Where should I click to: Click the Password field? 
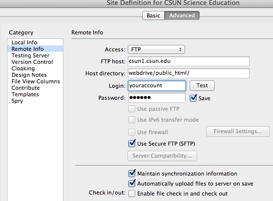pos(157,98)
